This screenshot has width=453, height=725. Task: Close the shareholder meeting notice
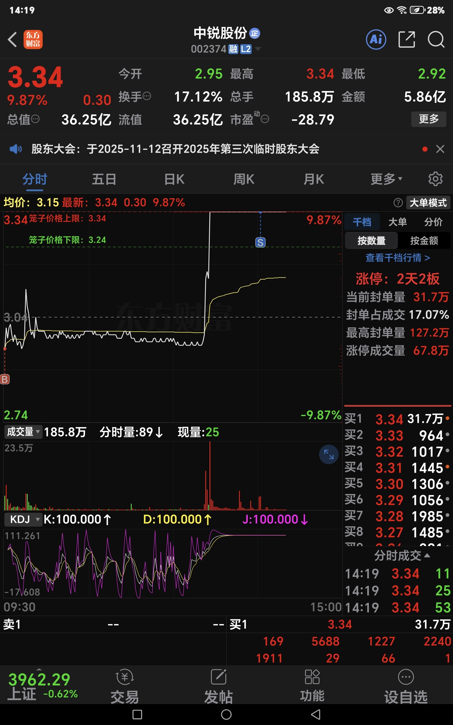(440, 149)
